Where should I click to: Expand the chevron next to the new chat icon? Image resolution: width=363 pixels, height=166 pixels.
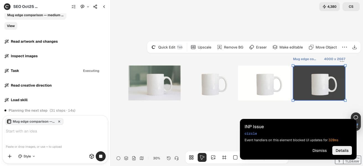point(88,7)
